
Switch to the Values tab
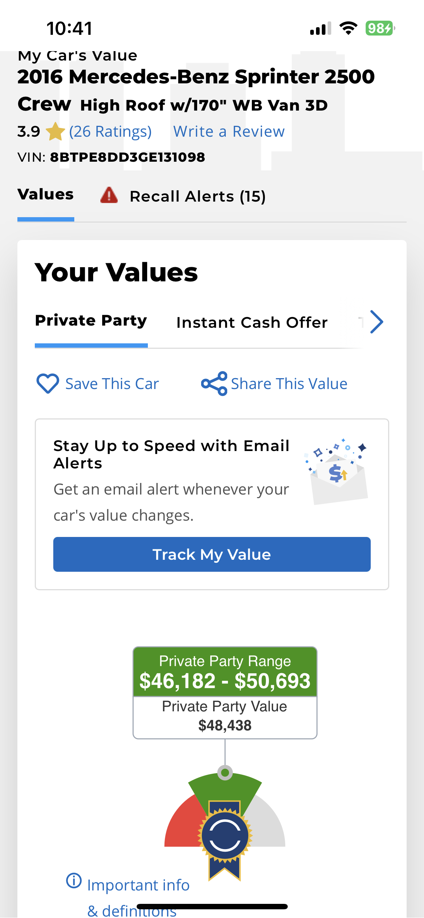point(46,195)
